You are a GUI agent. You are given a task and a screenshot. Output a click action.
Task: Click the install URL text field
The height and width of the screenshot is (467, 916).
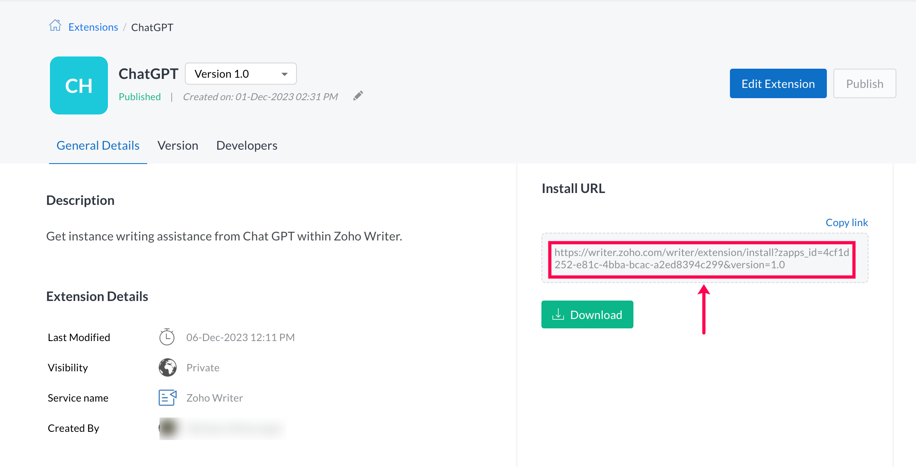pyautogui.click(x=702, y=258)
